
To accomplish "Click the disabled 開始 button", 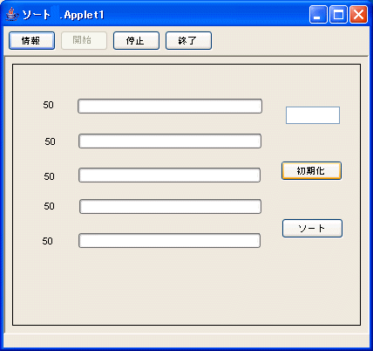I will (84, 40).
